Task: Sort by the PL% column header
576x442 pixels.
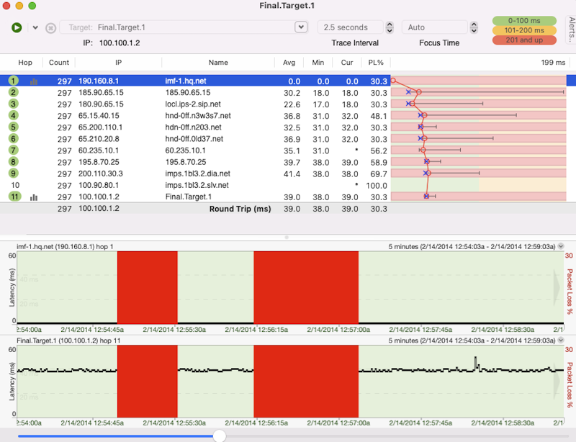Action: point(375,63)
